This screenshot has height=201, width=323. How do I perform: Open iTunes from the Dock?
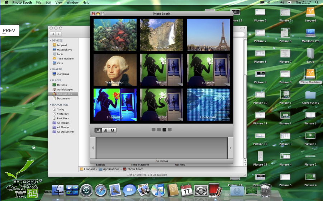pos(158,190)
